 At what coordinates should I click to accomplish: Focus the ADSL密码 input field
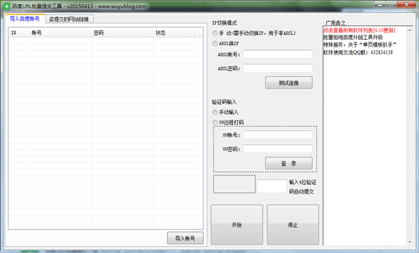(x=278, y=68)
